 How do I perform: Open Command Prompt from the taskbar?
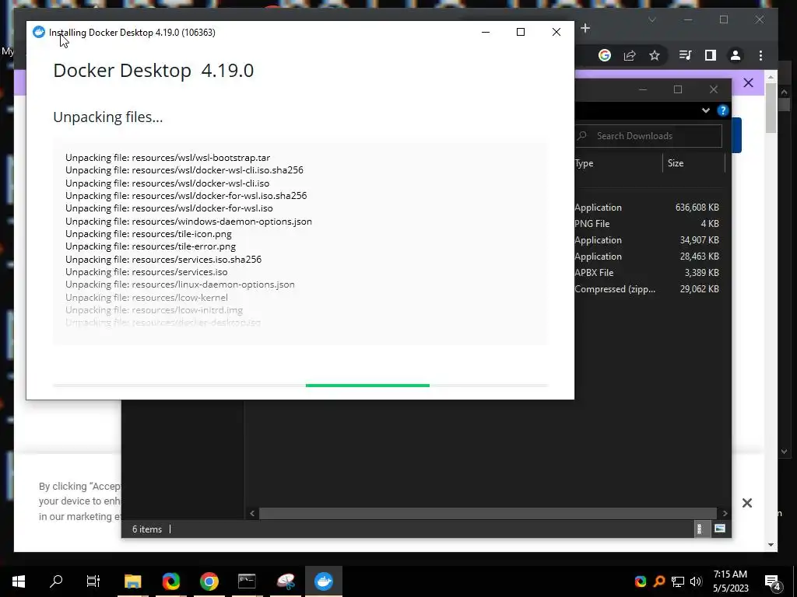[x=247, y=581]
